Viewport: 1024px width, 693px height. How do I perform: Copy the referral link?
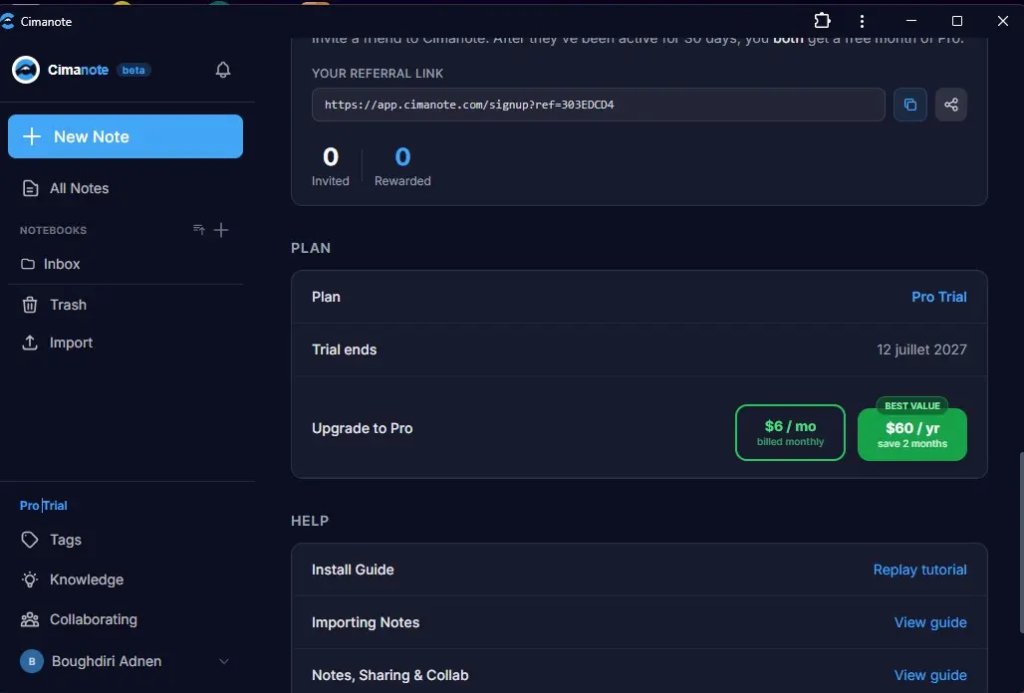click(x=909, y=105)
